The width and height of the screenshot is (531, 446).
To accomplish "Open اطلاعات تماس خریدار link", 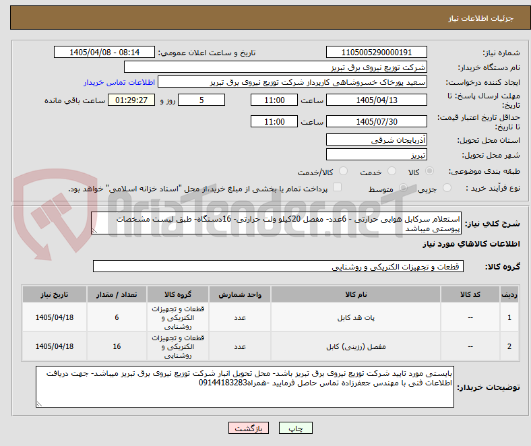I will tap(119, 82).
